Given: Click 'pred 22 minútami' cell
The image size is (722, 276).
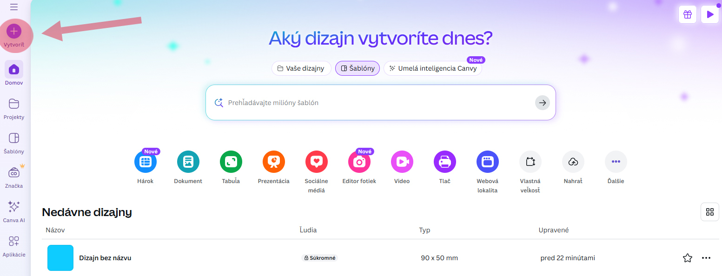Looking at the screenshot, I should [568, 258].
